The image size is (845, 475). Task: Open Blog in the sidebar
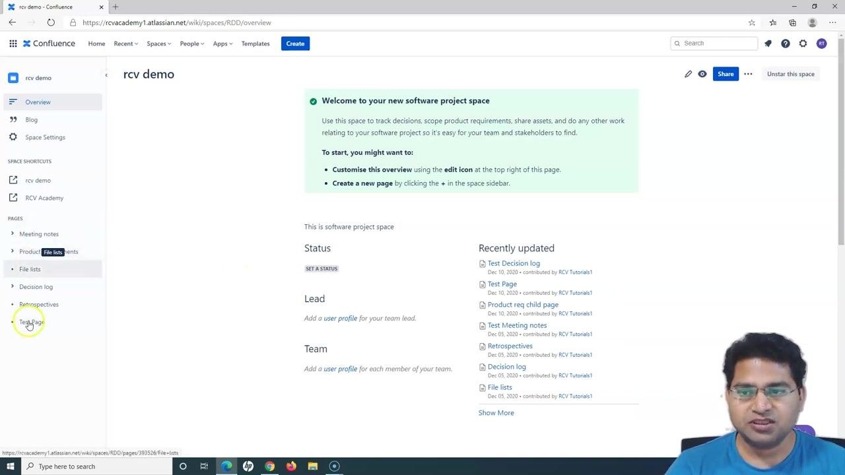(x=53, y=119)
